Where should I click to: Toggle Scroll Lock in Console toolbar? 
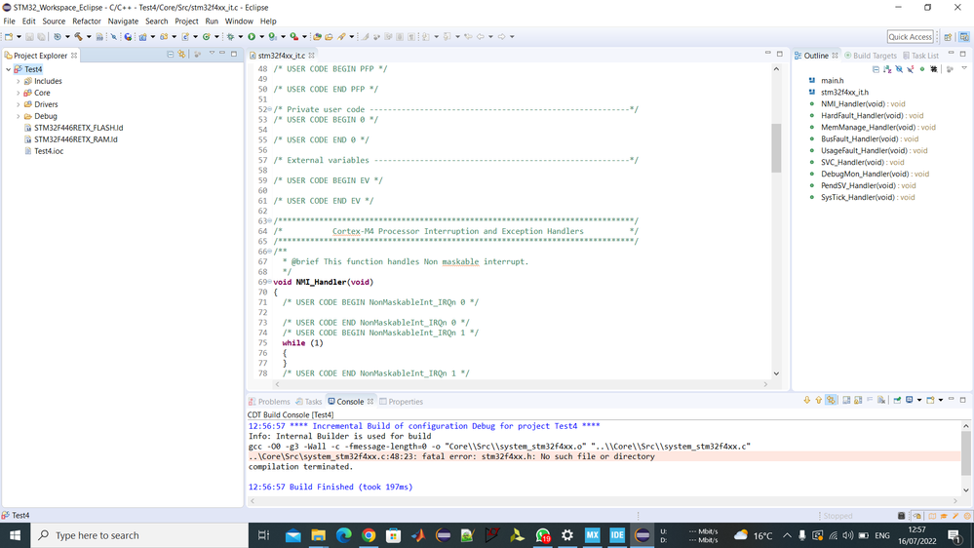pos(858,400)
